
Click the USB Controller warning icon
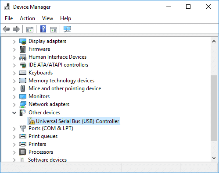[x=32, y=121]
